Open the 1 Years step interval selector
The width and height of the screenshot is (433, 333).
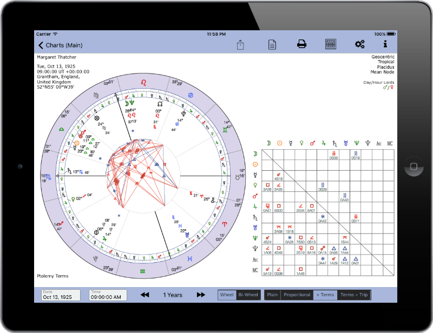[x=173, y=295]
